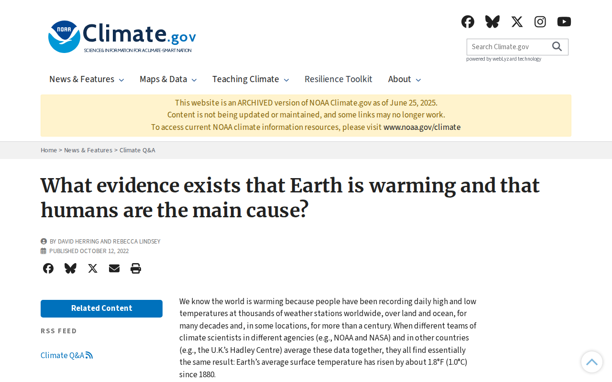Share article on X below byline
Screen dimensions: 612x382
[93, 268]
